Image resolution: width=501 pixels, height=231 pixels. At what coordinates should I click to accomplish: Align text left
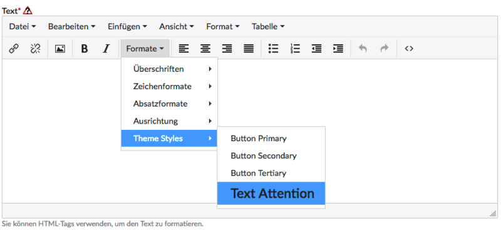click(x=183, y=49)
